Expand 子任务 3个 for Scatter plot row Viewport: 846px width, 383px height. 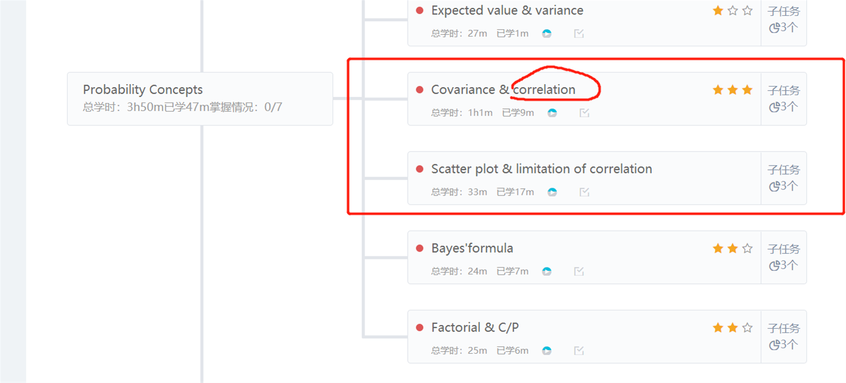(x=784, y=178)
